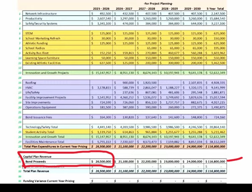Click Productivity 2,607,540 cell
Screen dimensions: 252x192
coord(101,19)
